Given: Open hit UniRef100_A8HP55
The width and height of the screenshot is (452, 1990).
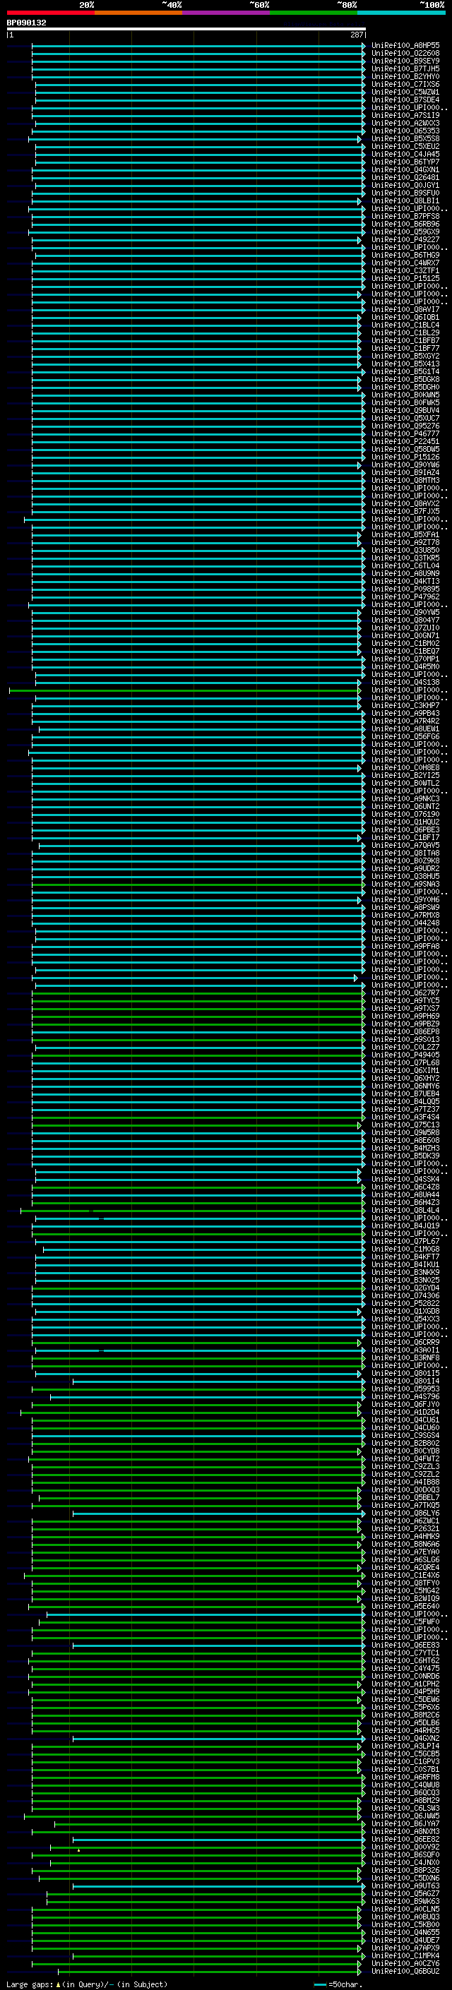Looking at the screenshot, I should [x=405, y=47].
